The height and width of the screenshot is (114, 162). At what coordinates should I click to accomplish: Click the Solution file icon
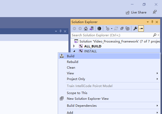pyautogui.click(x=76, y=41)
